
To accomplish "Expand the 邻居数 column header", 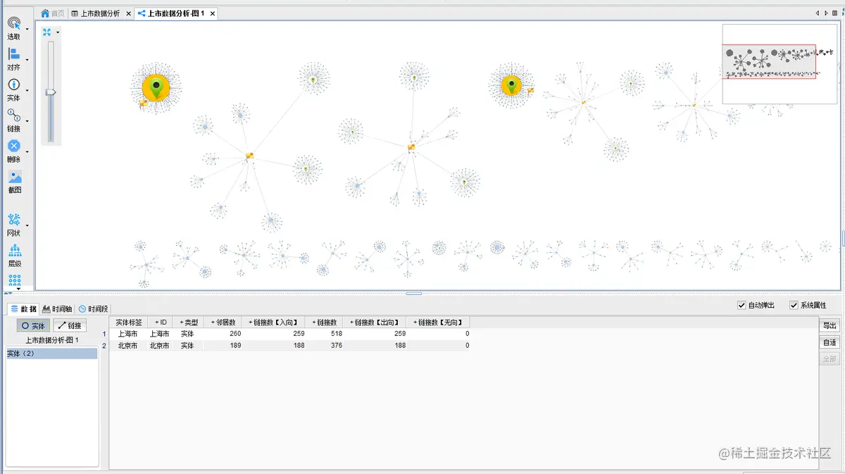I will (x=223, y=322).
